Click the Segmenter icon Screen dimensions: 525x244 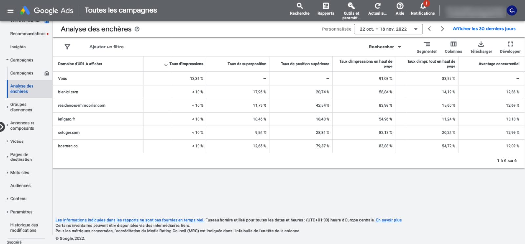pyautogui.click(x=427, y=44)
